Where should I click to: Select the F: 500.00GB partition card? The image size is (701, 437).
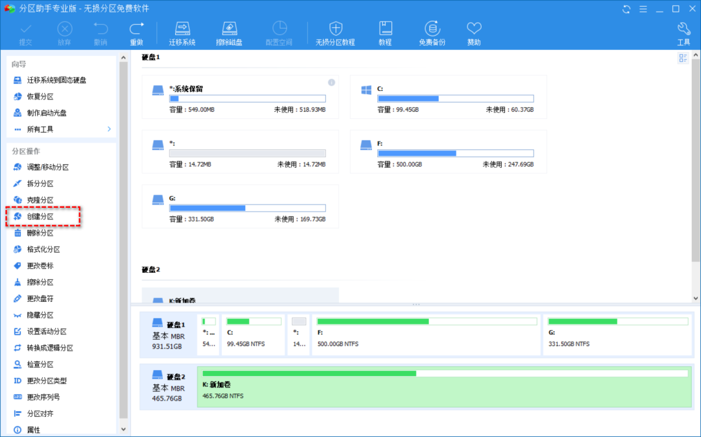coord(449,152)
